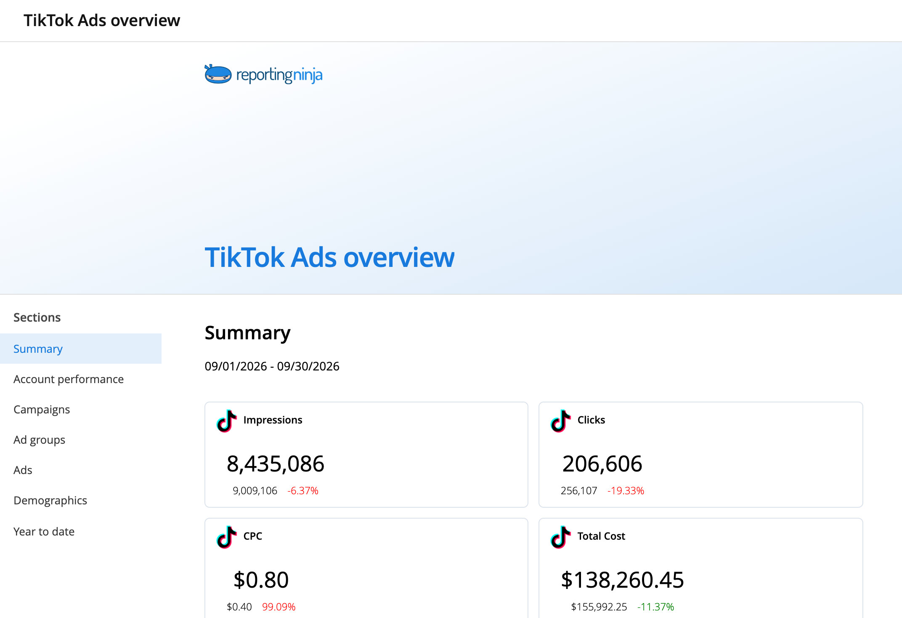
Task: Click previous clicks value 256,107
Action: (x=579, y=490)
